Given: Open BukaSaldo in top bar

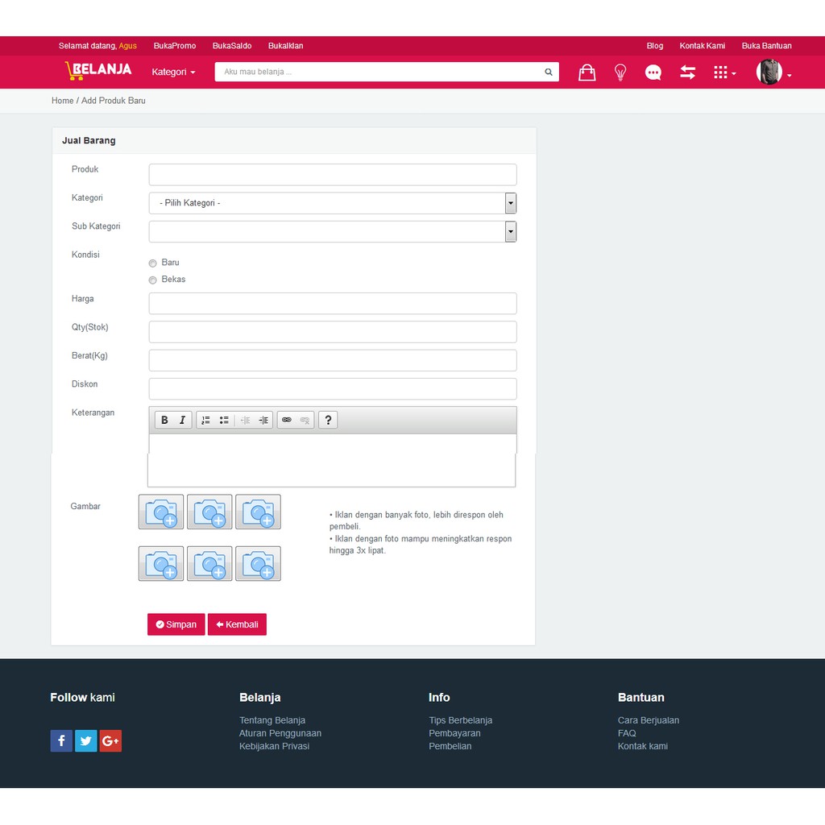Looking at the screenshot, I should (232, 46).
